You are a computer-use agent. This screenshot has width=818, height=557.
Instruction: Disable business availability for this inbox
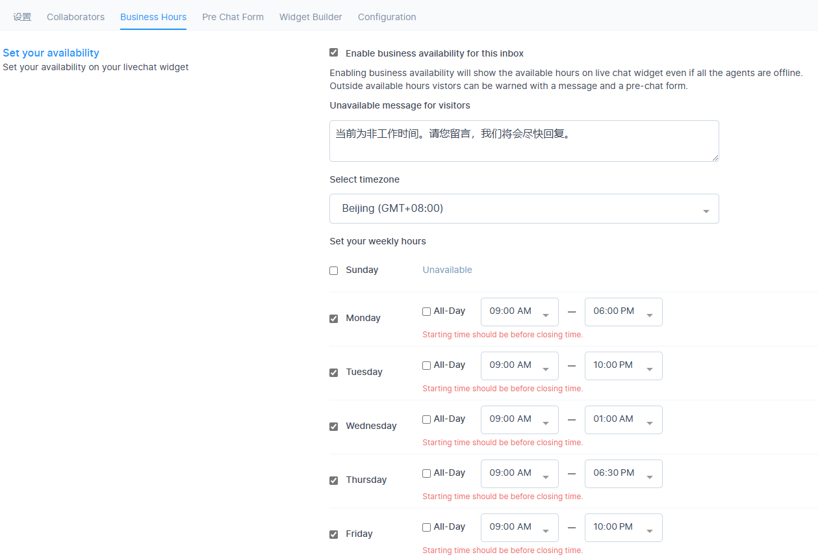pos(333,53)
